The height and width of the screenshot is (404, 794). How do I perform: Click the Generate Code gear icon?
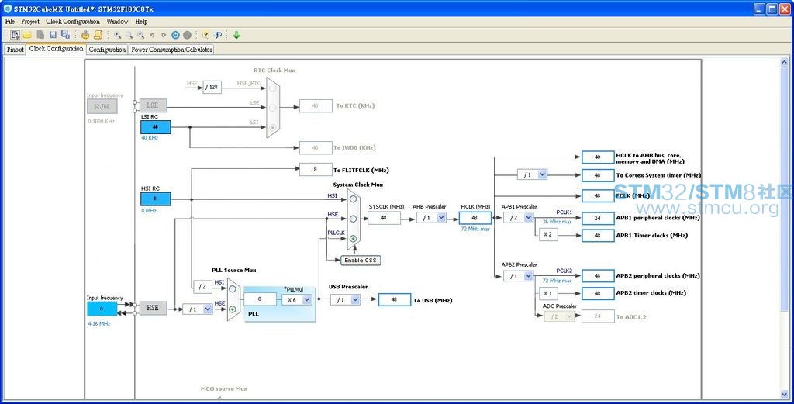click(85, 35)
